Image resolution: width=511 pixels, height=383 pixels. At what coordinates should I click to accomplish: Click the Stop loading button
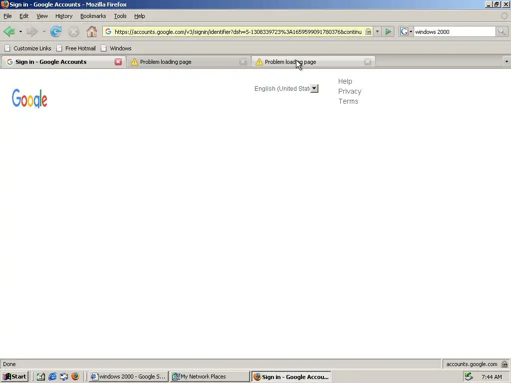click(x=74, y=31)
